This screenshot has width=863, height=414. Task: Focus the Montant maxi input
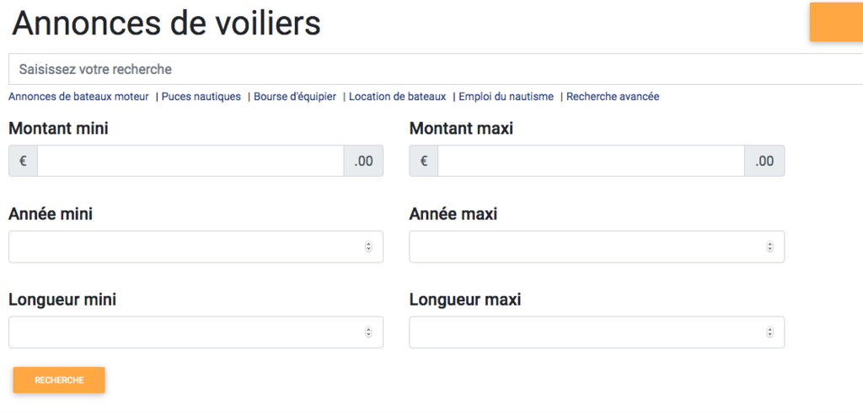tap(591, 161)
